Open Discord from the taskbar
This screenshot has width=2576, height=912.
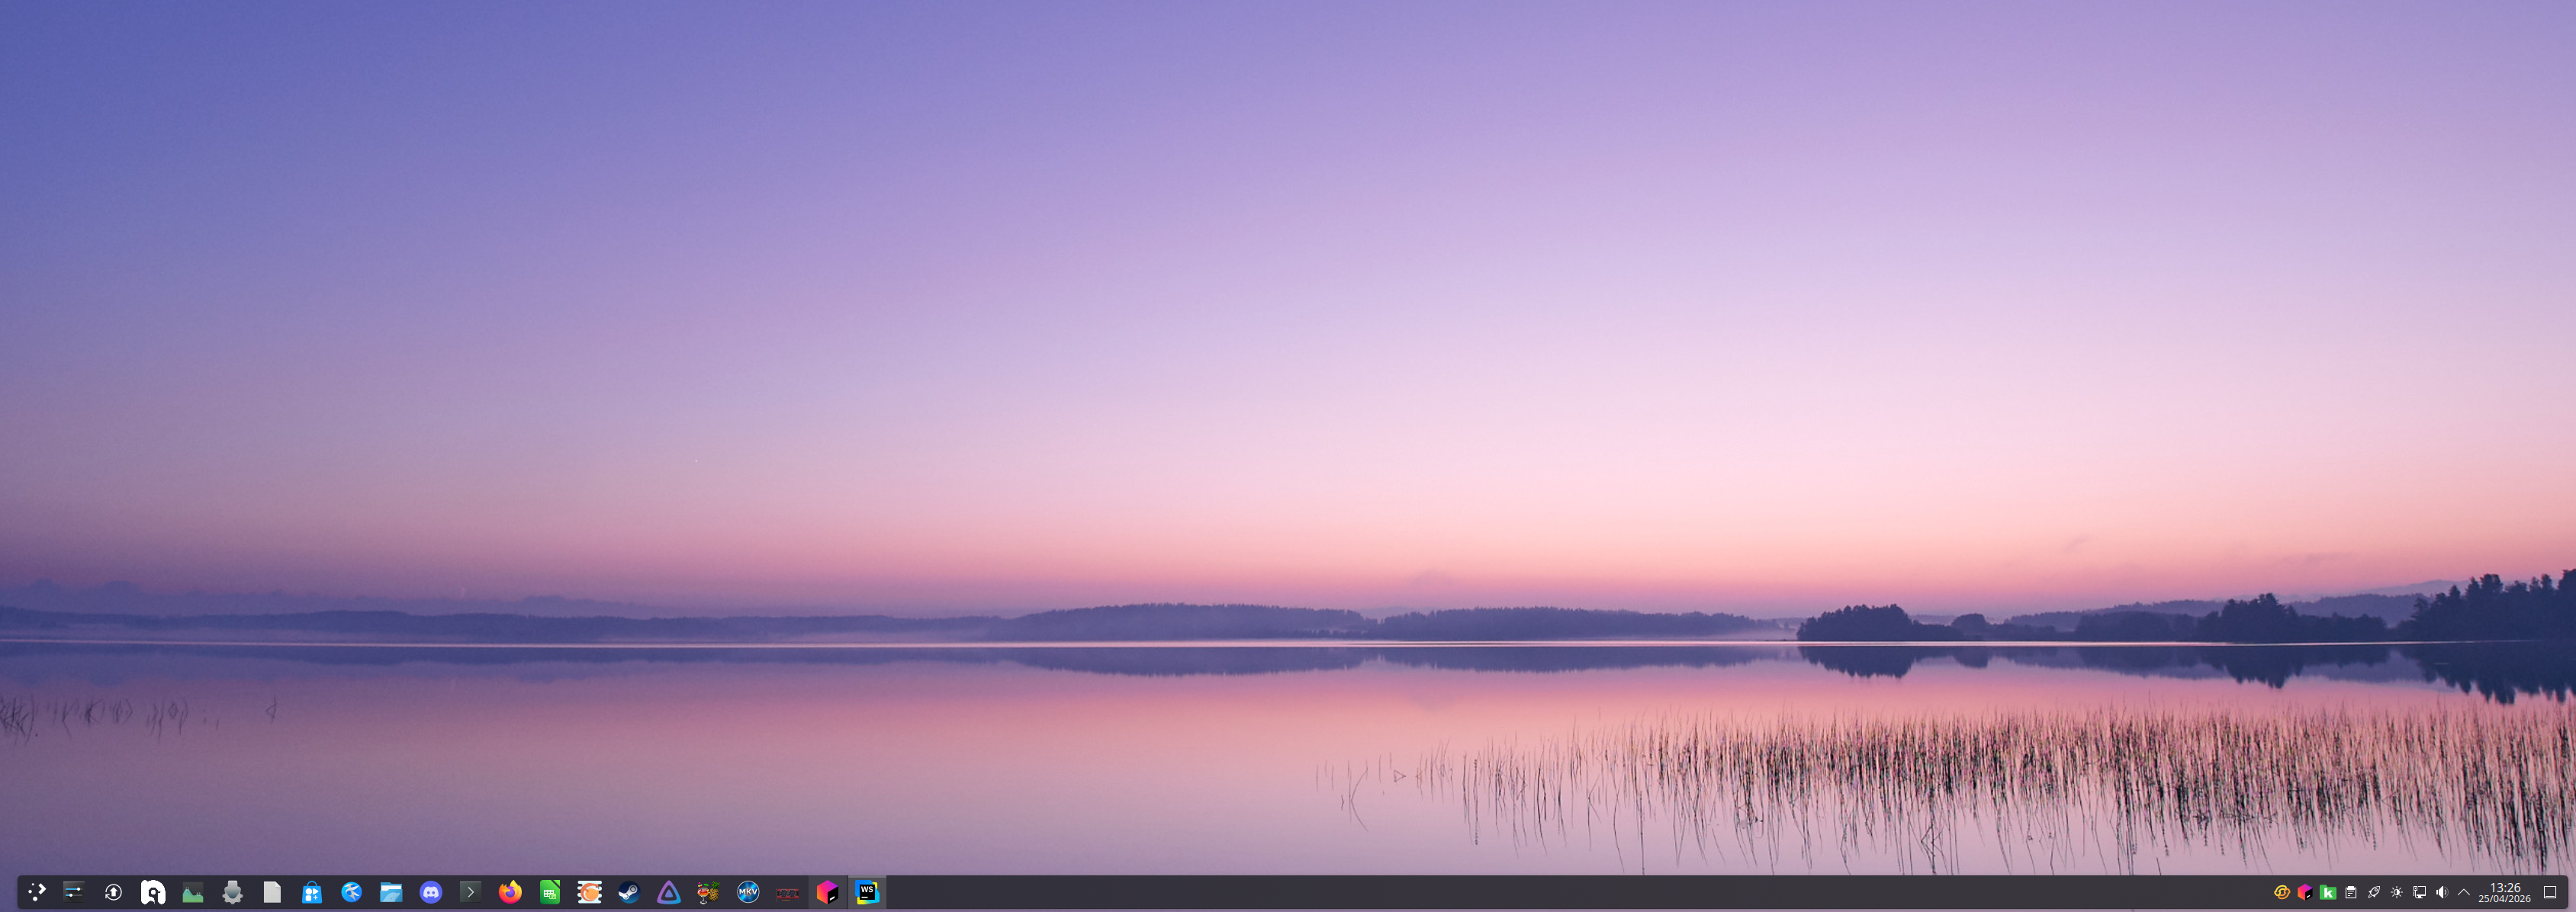(431, 892)
